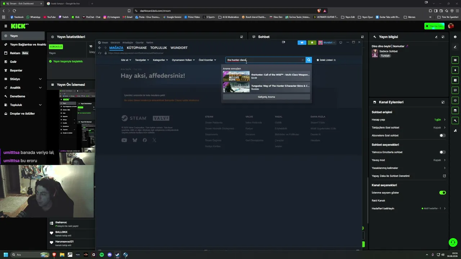Open Discord from the taskbar

109,255
